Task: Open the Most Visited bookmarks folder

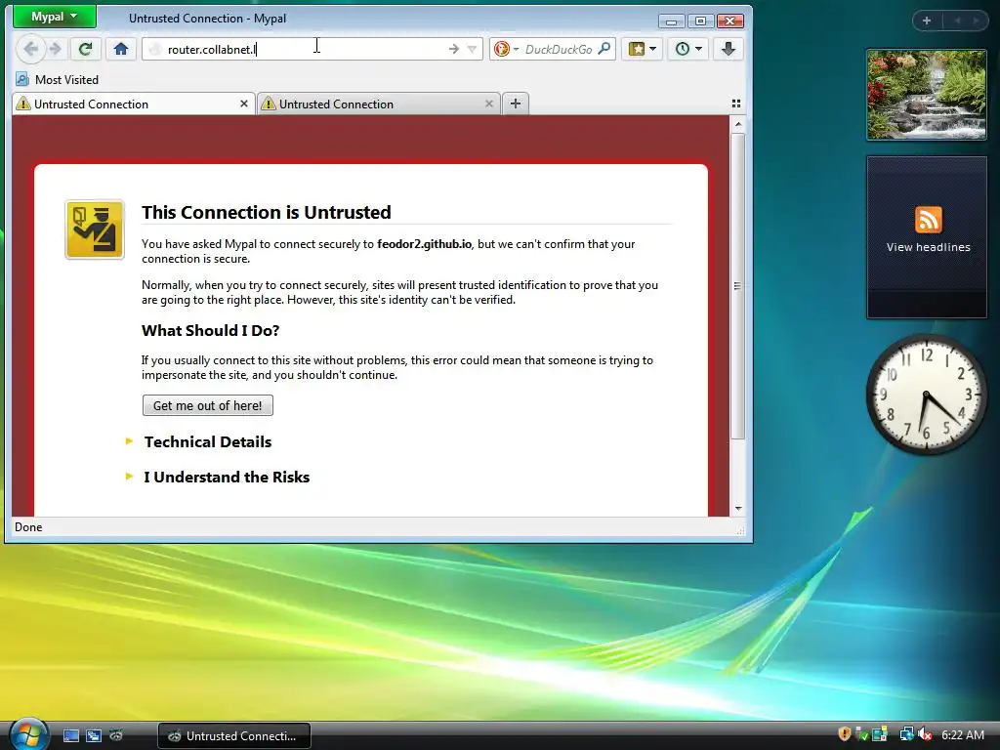Action: click(x=58, y=80)
